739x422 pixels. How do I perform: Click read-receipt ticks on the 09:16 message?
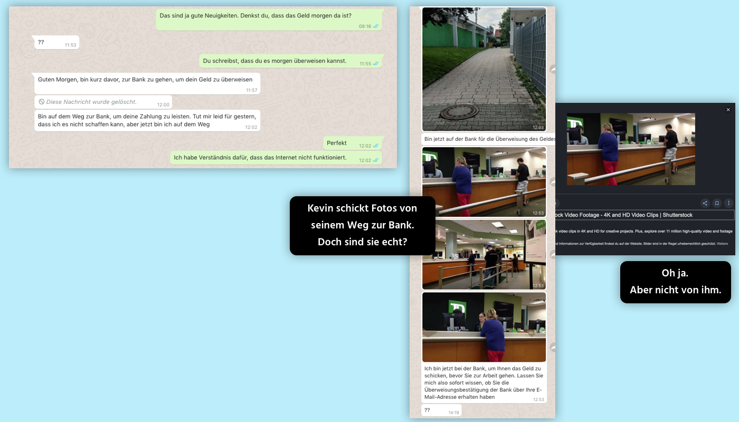coord(376,26)
